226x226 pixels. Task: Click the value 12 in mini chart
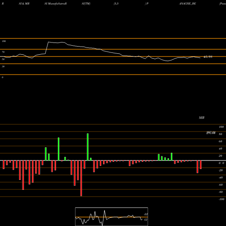tap(146, 220)
